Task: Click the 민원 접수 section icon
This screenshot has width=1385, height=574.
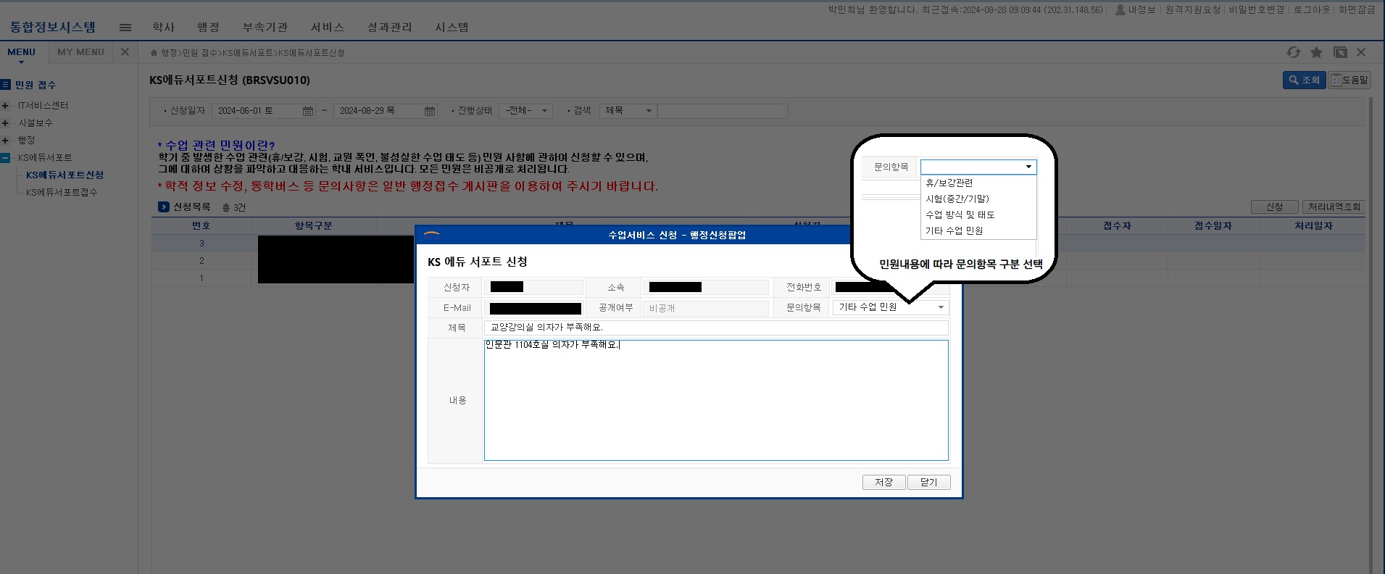Action: (x=6, y=85)
